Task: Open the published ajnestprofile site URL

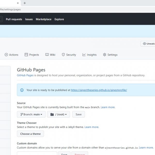Action: click(x=99, y=90)
